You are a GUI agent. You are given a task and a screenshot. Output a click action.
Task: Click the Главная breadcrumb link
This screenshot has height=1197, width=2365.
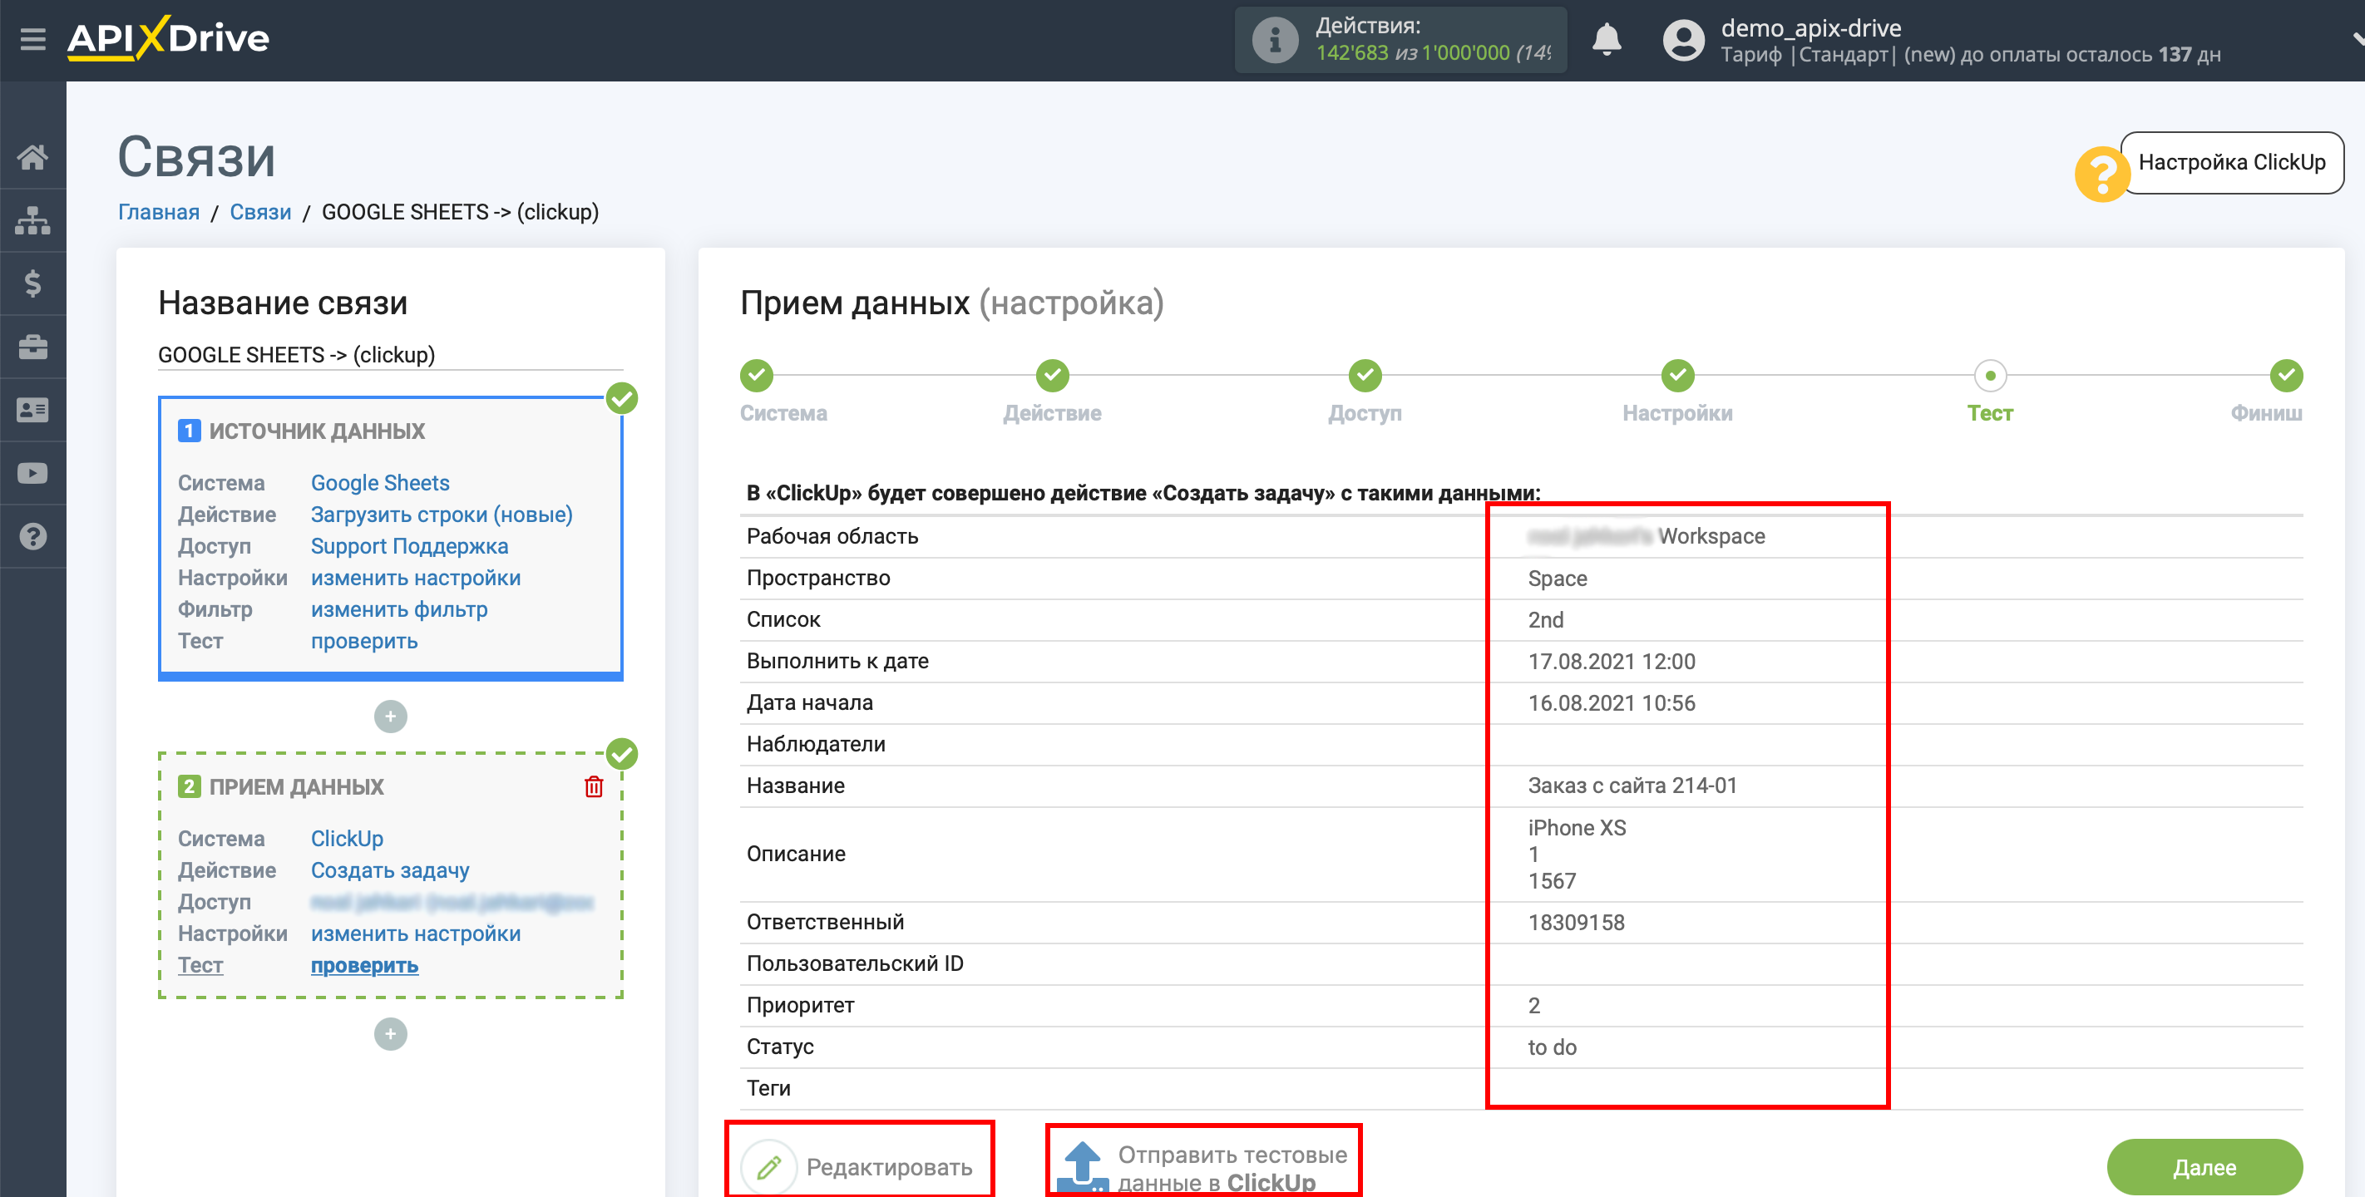159,212
